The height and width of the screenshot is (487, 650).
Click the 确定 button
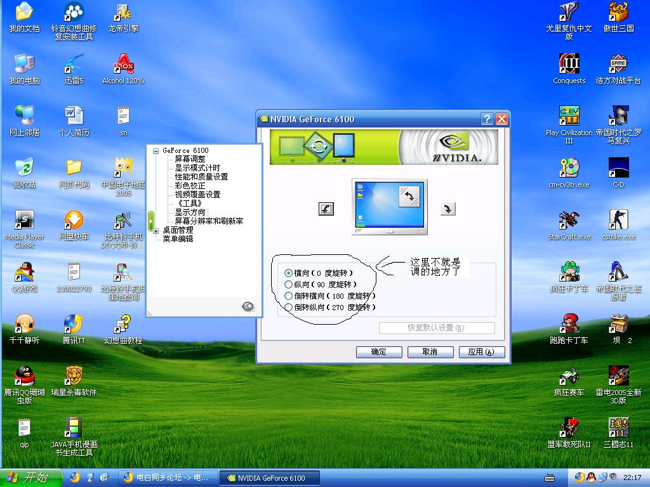(x=379, y=352)
